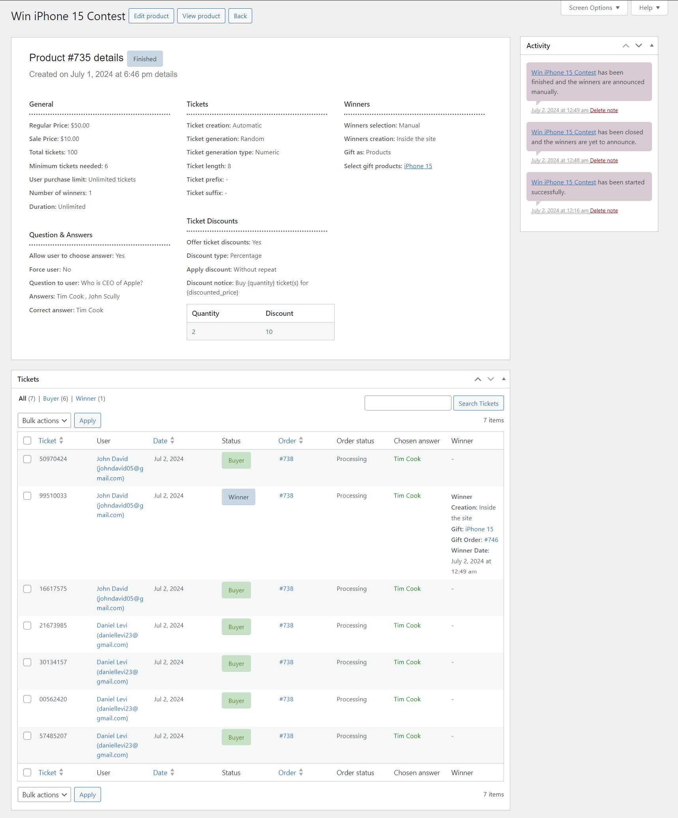Delete the 12:49 am activity note
Viewport: 678px width, 818px height.
pos(604,111)
